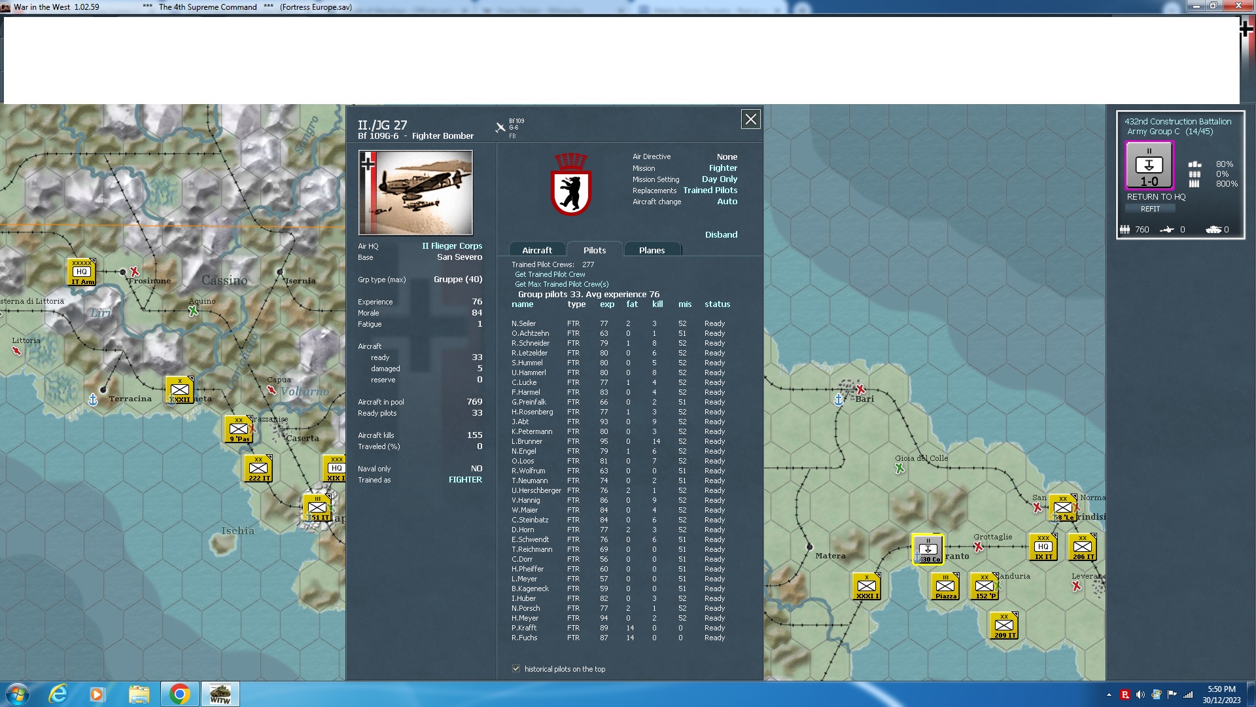Open the Planes tab
This screenshot has width=1256, height=707.
tap(652, 249)
